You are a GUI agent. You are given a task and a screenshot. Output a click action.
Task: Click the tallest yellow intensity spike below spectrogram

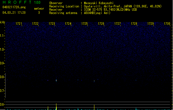(x=56, y=107)
